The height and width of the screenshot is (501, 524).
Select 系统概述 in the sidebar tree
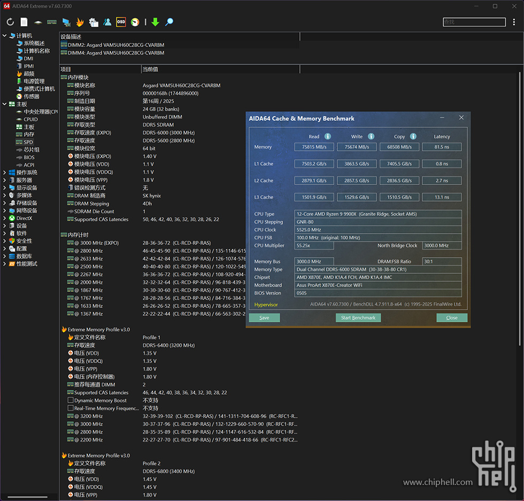click(x=34, y=43)
